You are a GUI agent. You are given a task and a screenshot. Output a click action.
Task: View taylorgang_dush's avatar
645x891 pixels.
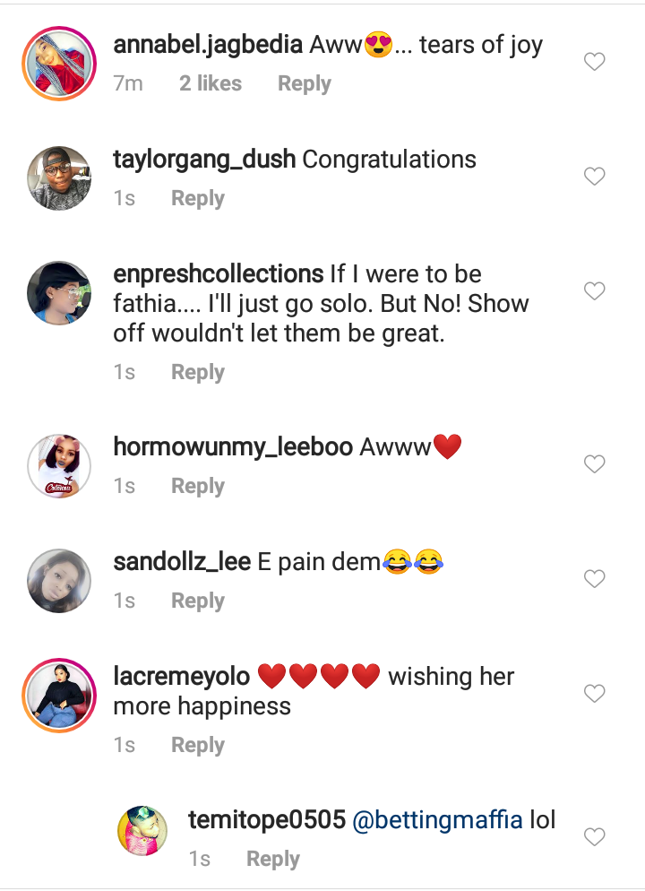point(59,177)
